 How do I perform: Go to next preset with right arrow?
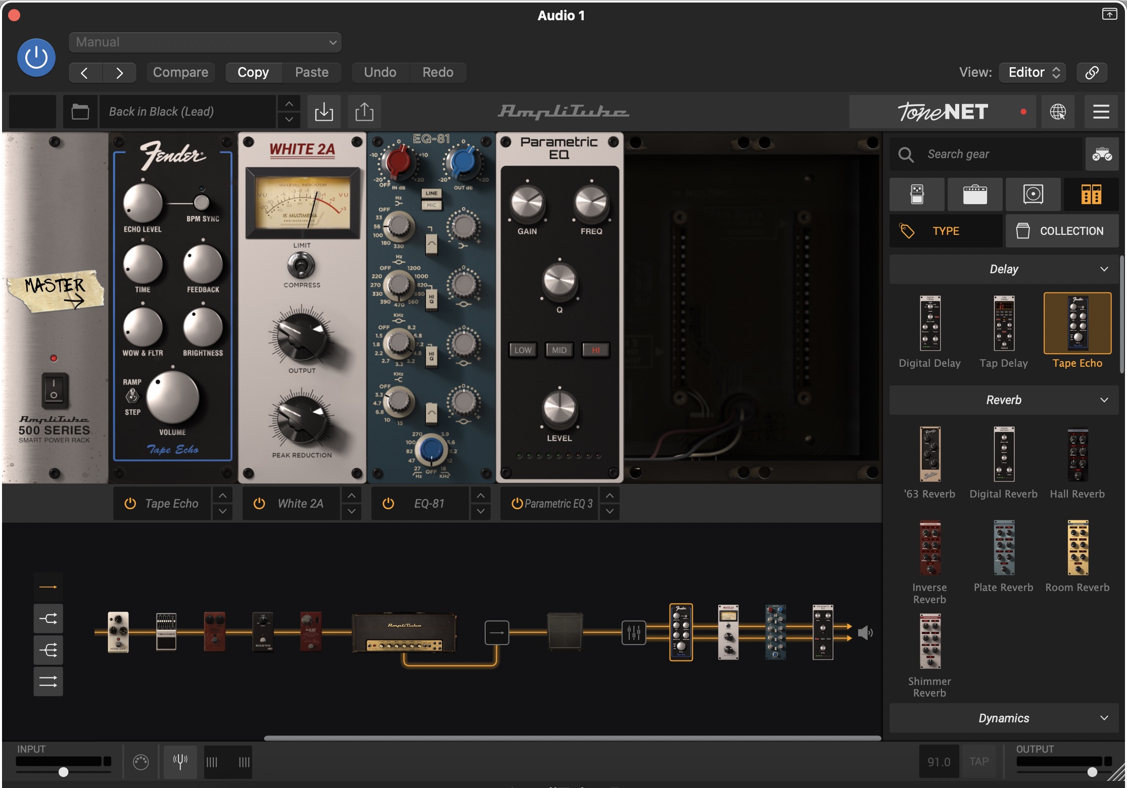pos(119,73)
